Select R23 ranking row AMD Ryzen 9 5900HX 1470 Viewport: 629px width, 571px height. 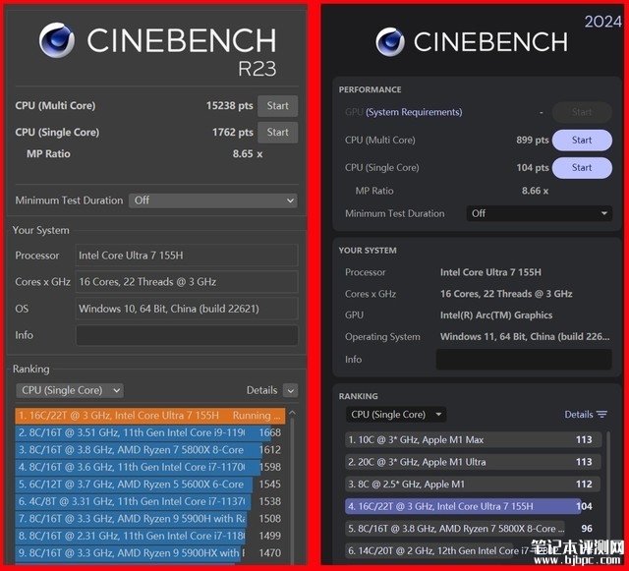(150, 553)
